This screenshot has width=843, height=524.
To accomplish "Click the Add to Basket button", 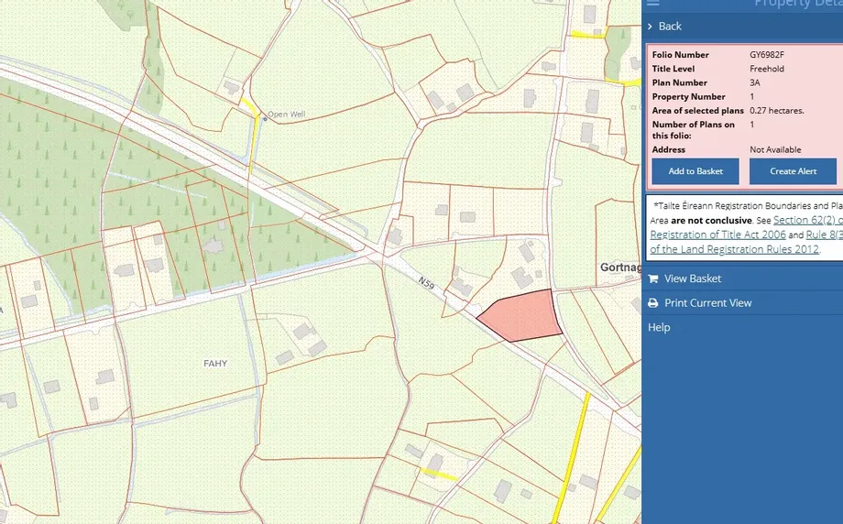I will [695, 171].
